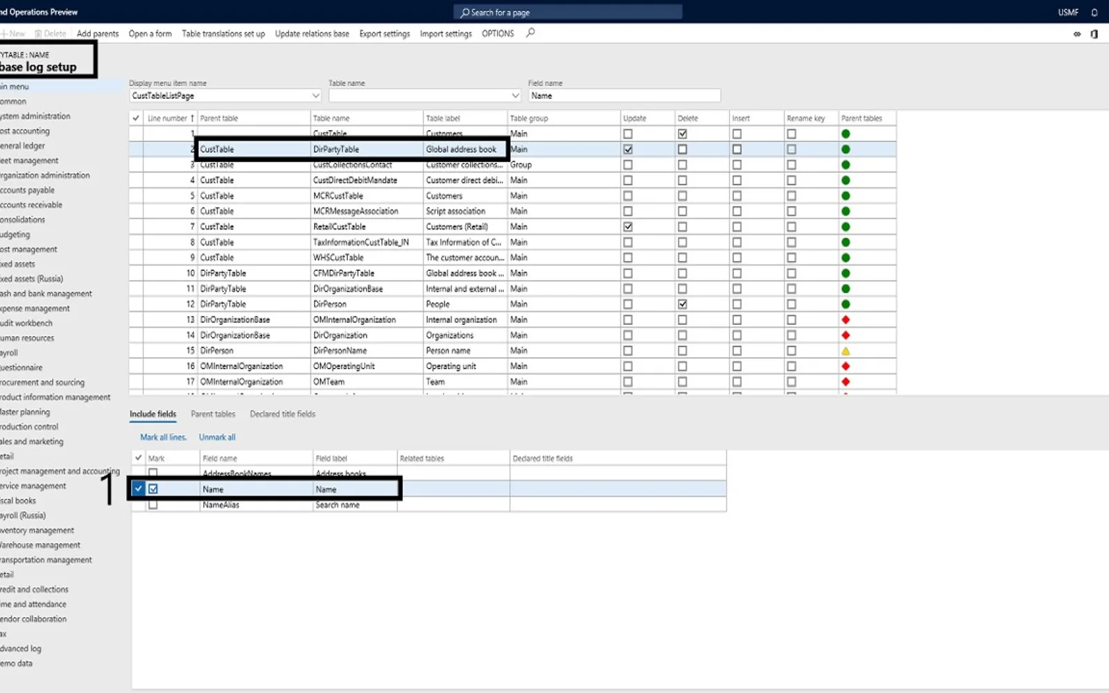
Task: Click the select-all checkmark in the upper grid header
Action: [136, 118]
